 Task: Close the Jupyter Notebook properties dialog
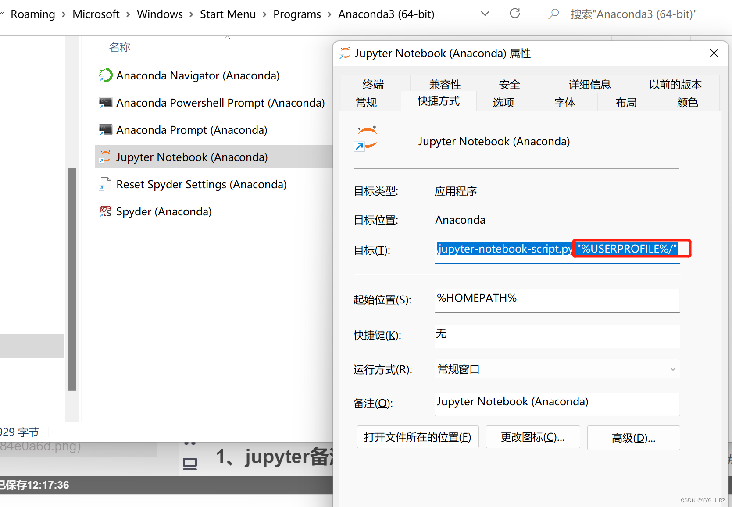click(x=714, y=54)
